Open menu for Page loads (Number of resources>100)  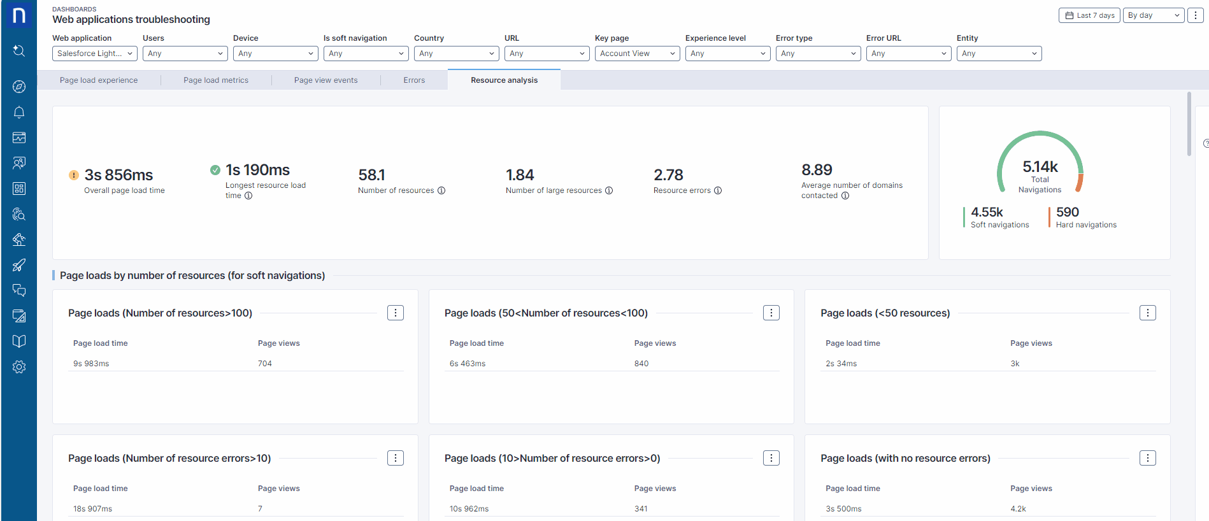tap(396, 313)
